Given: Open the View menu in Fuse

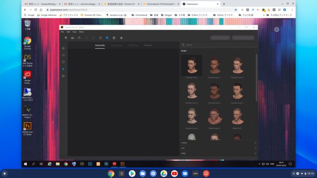Looking at the screenshot, I should click(x=75, y=32).
